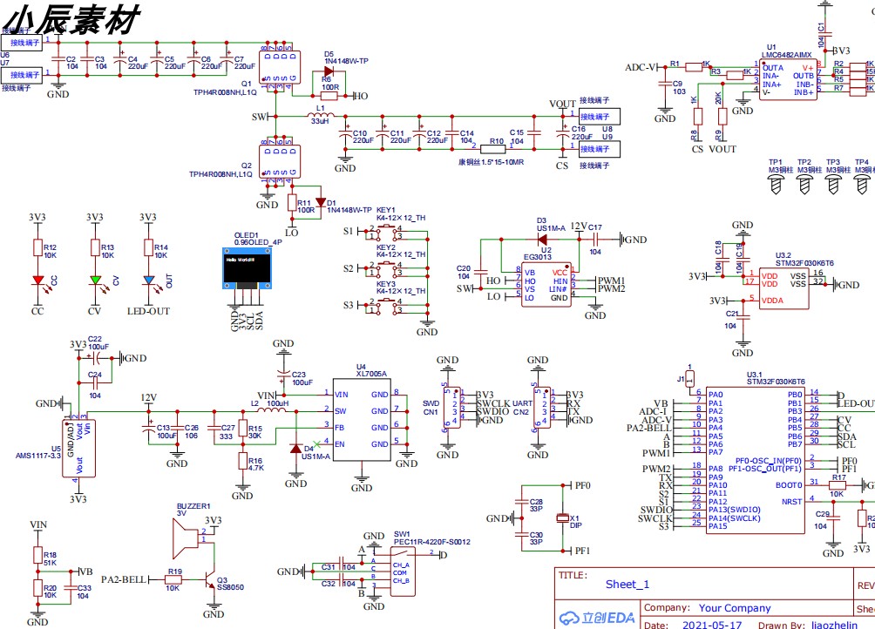Screen dimensions: 875x629
Task: Select the D1 diode symbol near R11
Action: pyautogui.click(x=321, y=203)
